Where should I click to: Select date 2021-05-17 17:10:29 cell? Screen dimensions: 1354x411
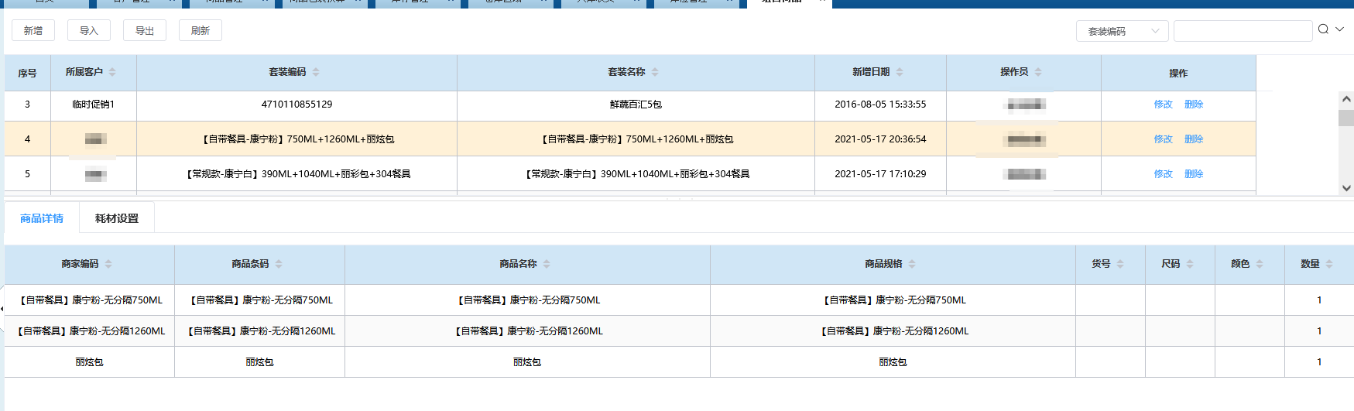point(880,174)
